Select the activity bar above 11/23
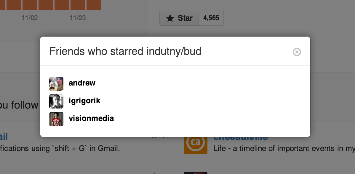 [78, 5]
